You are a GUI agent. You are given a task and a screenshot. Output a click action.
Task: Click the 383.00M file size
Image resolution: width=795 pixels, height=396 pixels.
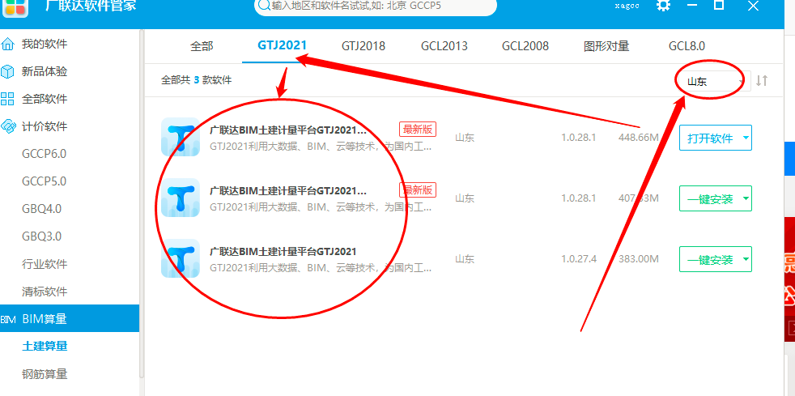point(638,259)
